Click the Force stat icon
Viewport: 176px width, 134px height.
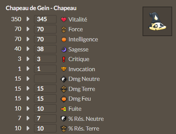[x=64, y=29]
